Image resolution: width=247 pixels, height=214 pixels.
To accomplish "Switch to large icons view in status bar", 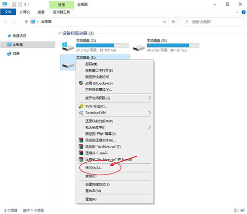I will click(x=243, y=210).
